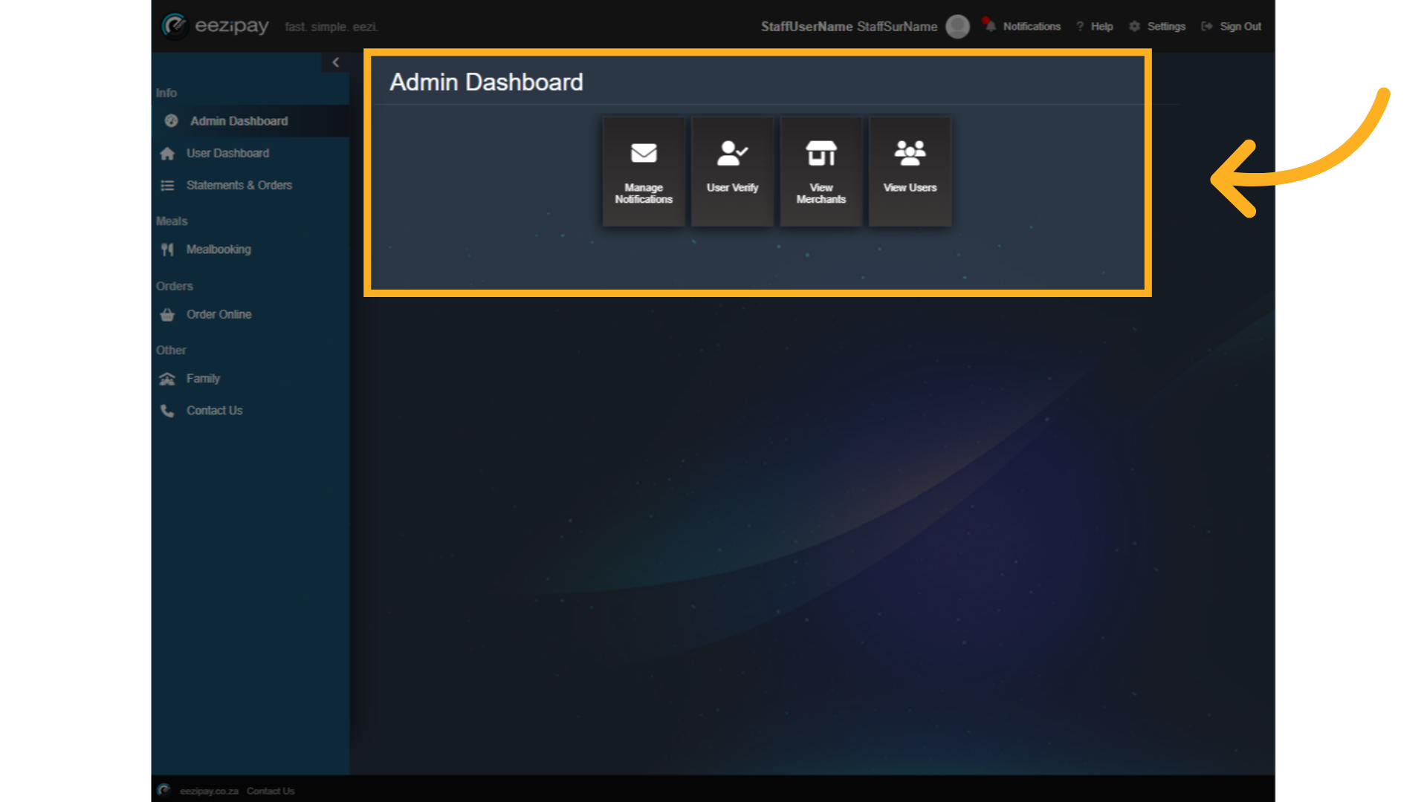Click the envelope icon on Manage Notifications
This screenshot has width=1427, height=802.
[x=644, y=153]
